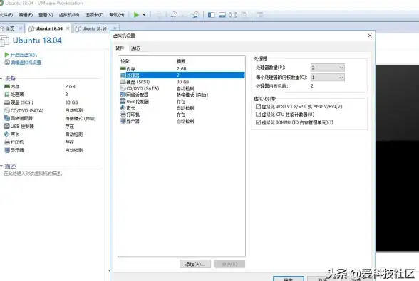Viewport: 419px width, 281px height.
Task: Select USB 控制器 in settings dialog device list
Action: [x=182, y=102]
